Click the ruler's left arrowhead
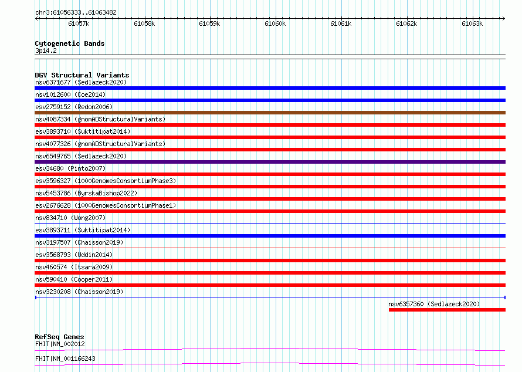Screen dimensions: 522x372 36,18
